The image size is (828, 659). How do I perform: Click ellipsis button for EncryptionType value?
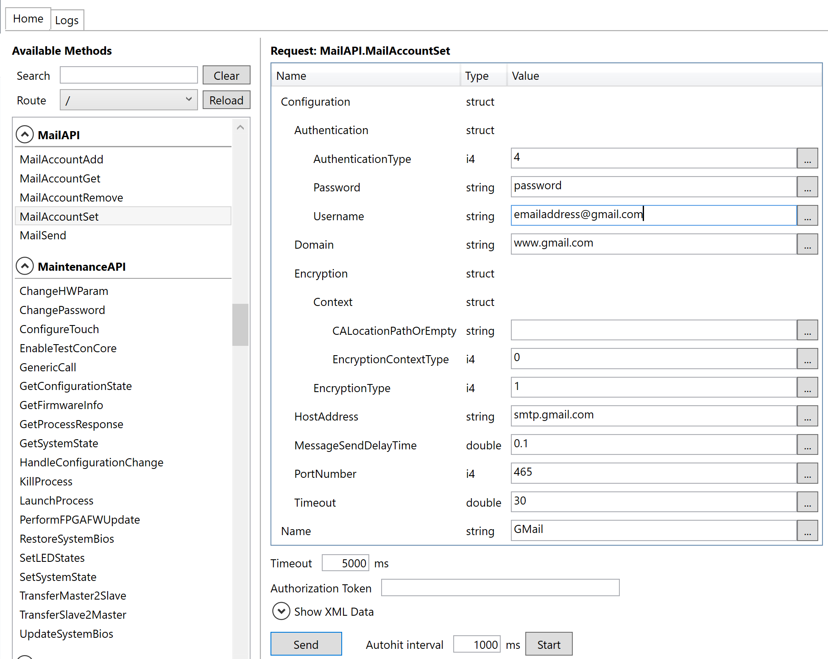[x=807, y=388]
